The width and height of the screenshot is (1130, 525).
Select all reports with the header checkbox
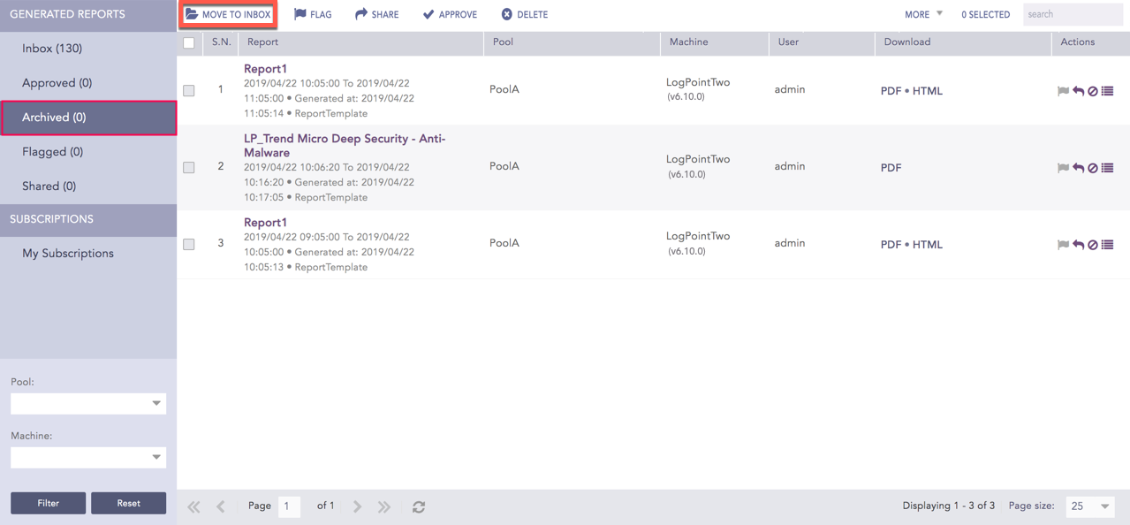188,42
